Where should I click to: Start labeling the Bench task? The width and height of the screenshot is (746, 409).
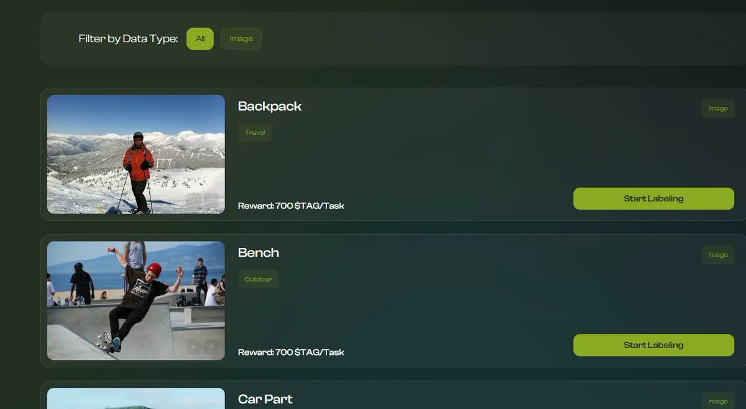(653, 345)
